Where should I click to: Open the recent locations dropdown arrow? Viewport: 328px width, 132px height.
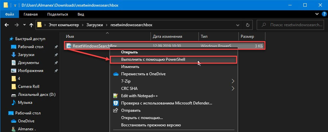(24, 25)
